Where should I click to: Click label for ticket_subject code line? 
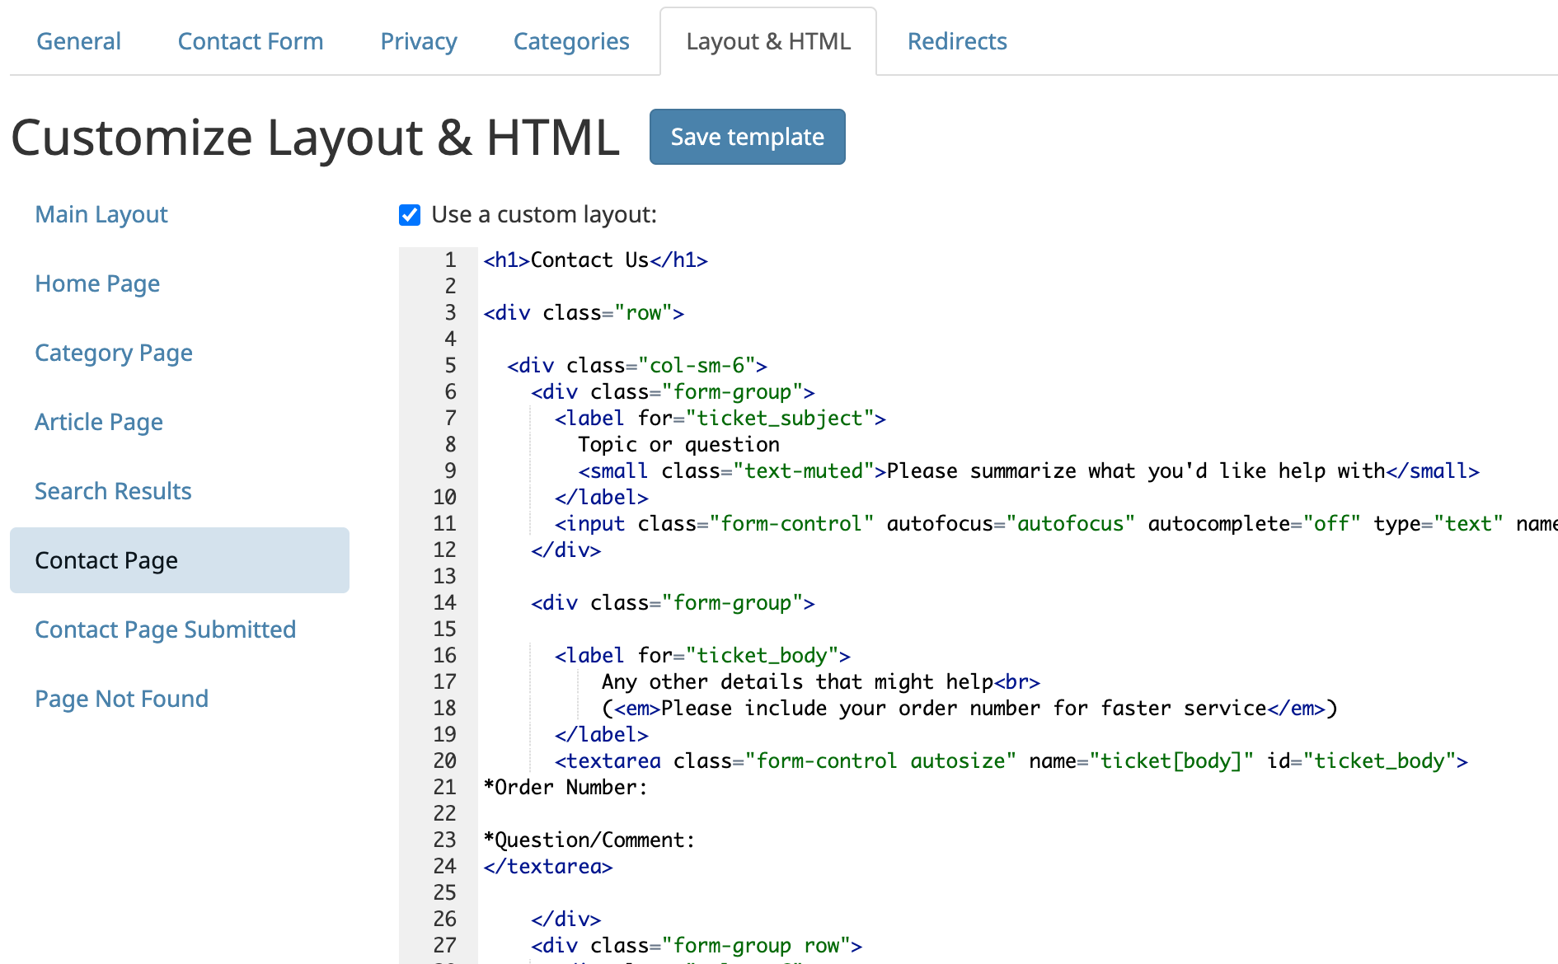(720, 419)
